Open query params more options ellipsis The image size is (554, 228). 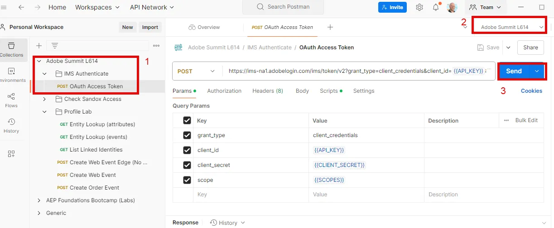coord(506,120)
